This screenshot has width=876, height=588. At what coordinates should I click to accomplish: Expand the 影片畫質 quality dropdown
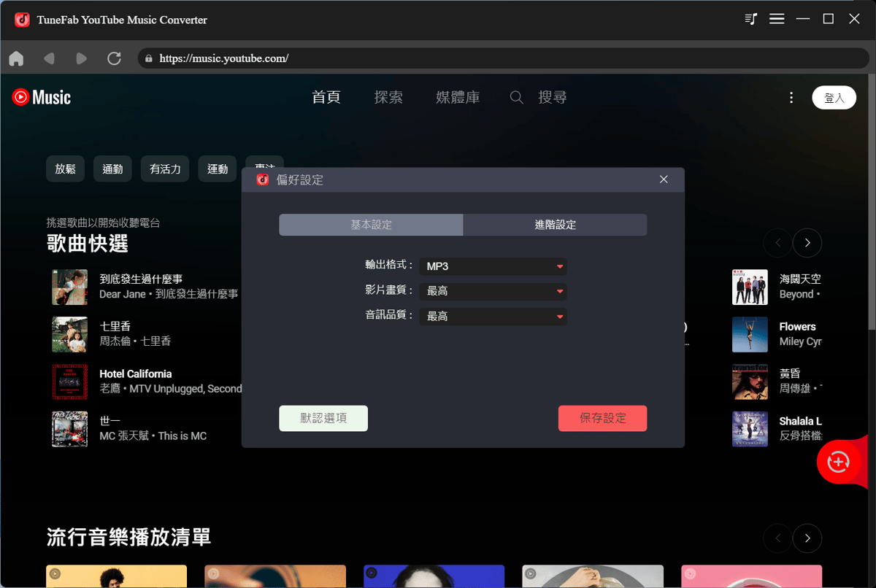(x=493, y=291)
